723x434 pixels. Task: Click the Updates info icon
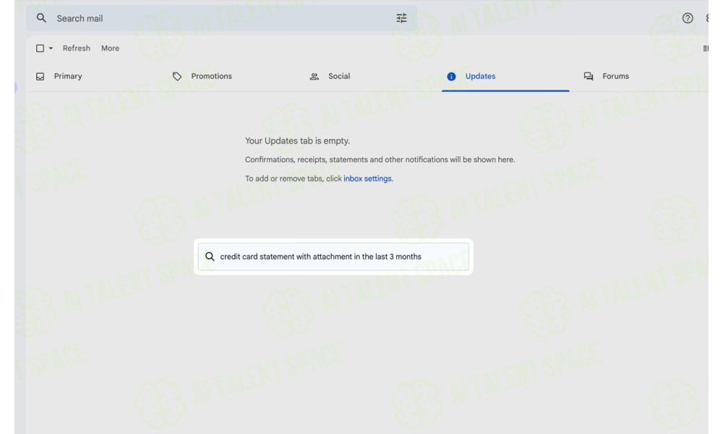tap(451, 76)
